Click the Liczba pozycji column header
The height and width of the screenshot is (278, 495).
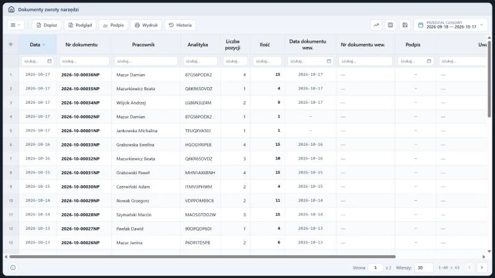pos(233,44)
